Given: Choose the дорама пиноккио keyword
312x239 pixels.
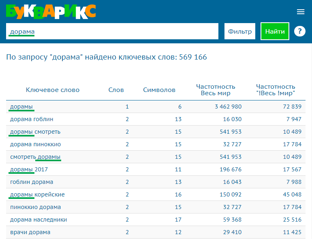Looking at the screenshot, I should (36, 144).
